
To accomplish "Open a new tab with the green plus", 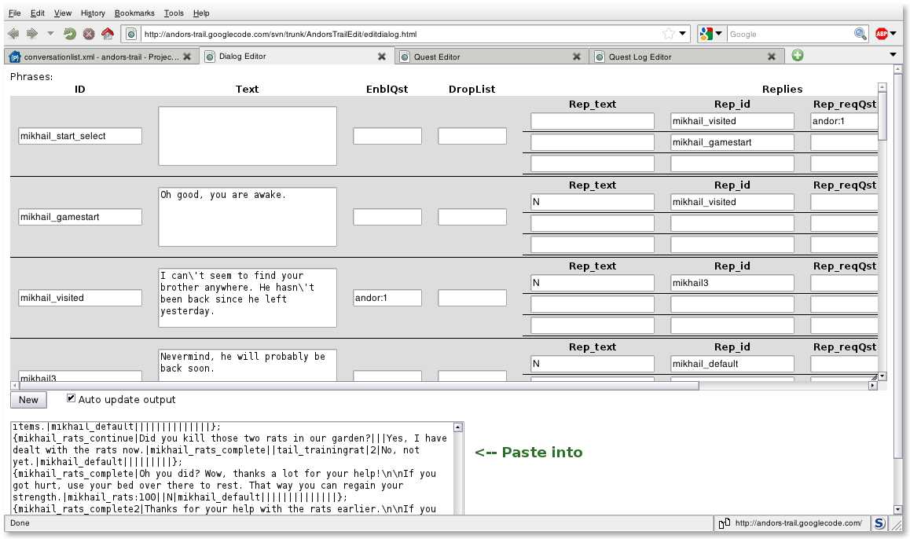I will click(798, 56).
